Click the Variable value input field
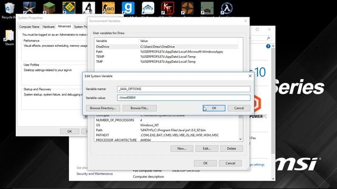The image size is (337, 189). click(x=184, y=98)
